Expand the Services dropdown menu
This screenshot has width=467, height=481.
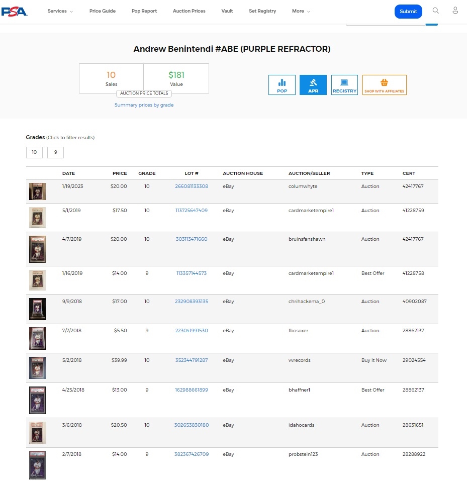coord(60,11)
